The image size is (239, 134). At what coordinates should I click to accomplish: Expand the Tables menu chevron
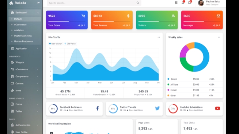(x=38, y=111)
